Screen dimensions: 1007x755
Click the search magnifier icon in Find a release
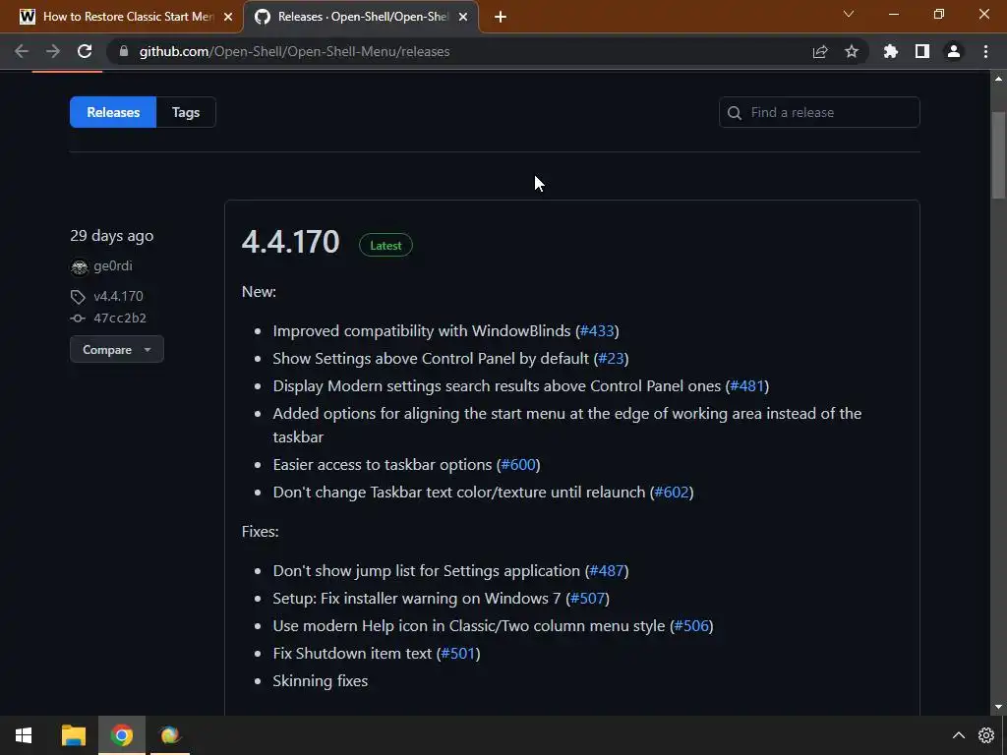click(x=734, y=113)
